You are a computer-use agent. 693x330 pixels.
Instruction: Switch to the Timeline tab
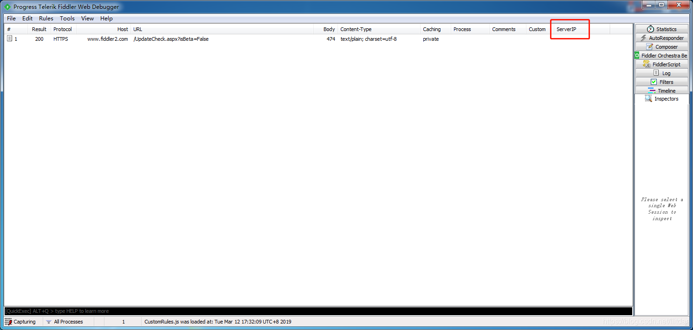click(x=661, y=90)
